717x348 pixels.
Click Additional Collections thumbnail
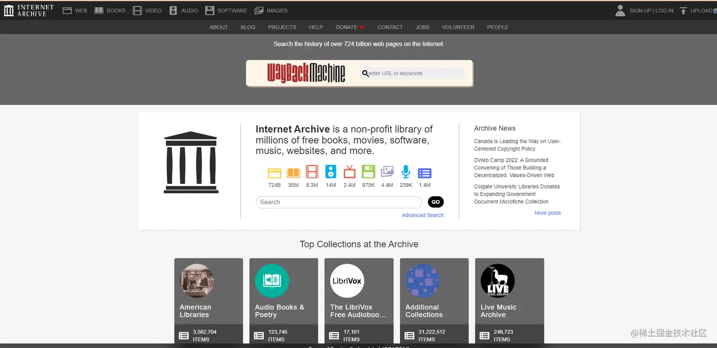(423, 281)
